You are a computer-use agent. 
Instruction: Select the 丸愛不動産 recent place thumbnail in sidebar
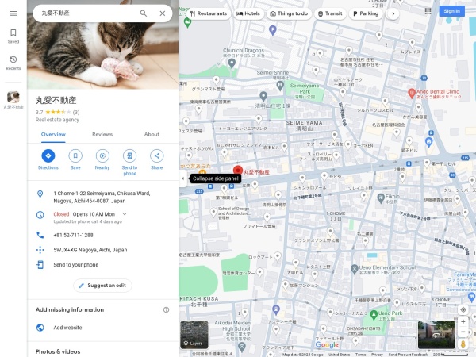tap(13, 100)
